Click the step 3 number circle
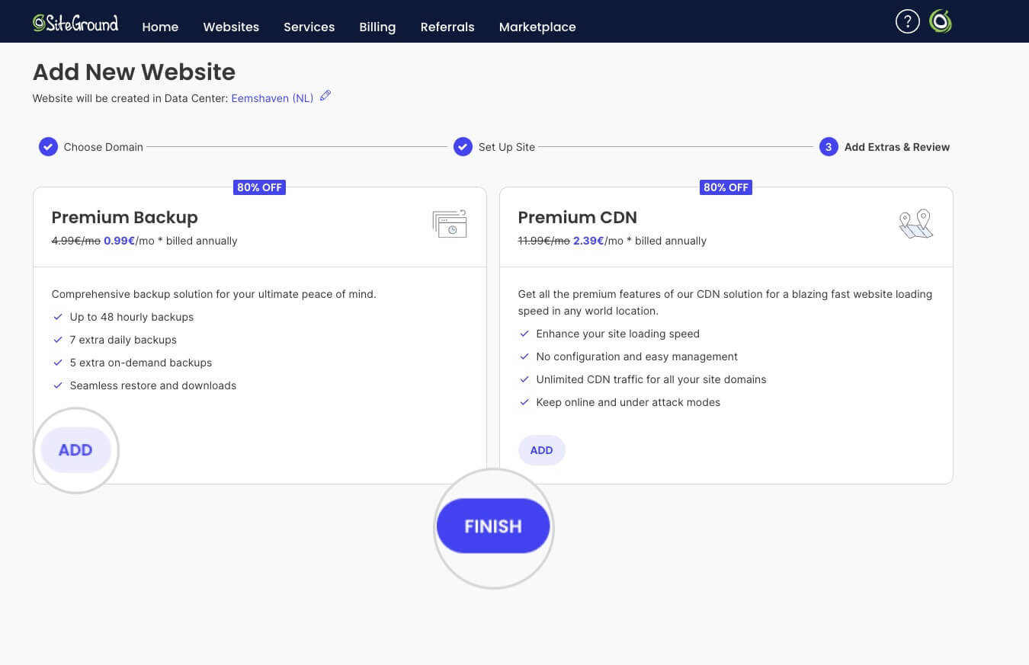The image size is (1029, 665). point(829,146)
